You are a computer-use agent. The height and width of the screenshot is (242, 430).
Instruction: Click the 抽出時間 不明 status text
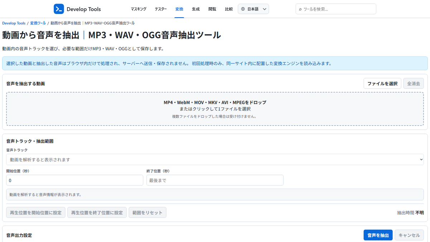pos(410,212)
